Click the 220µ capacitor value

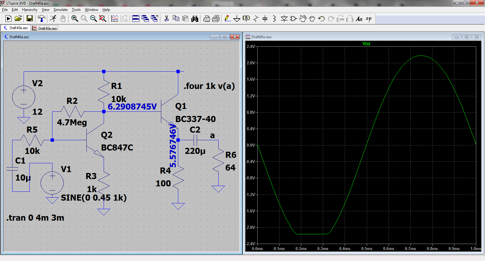[x=195, y=151]
